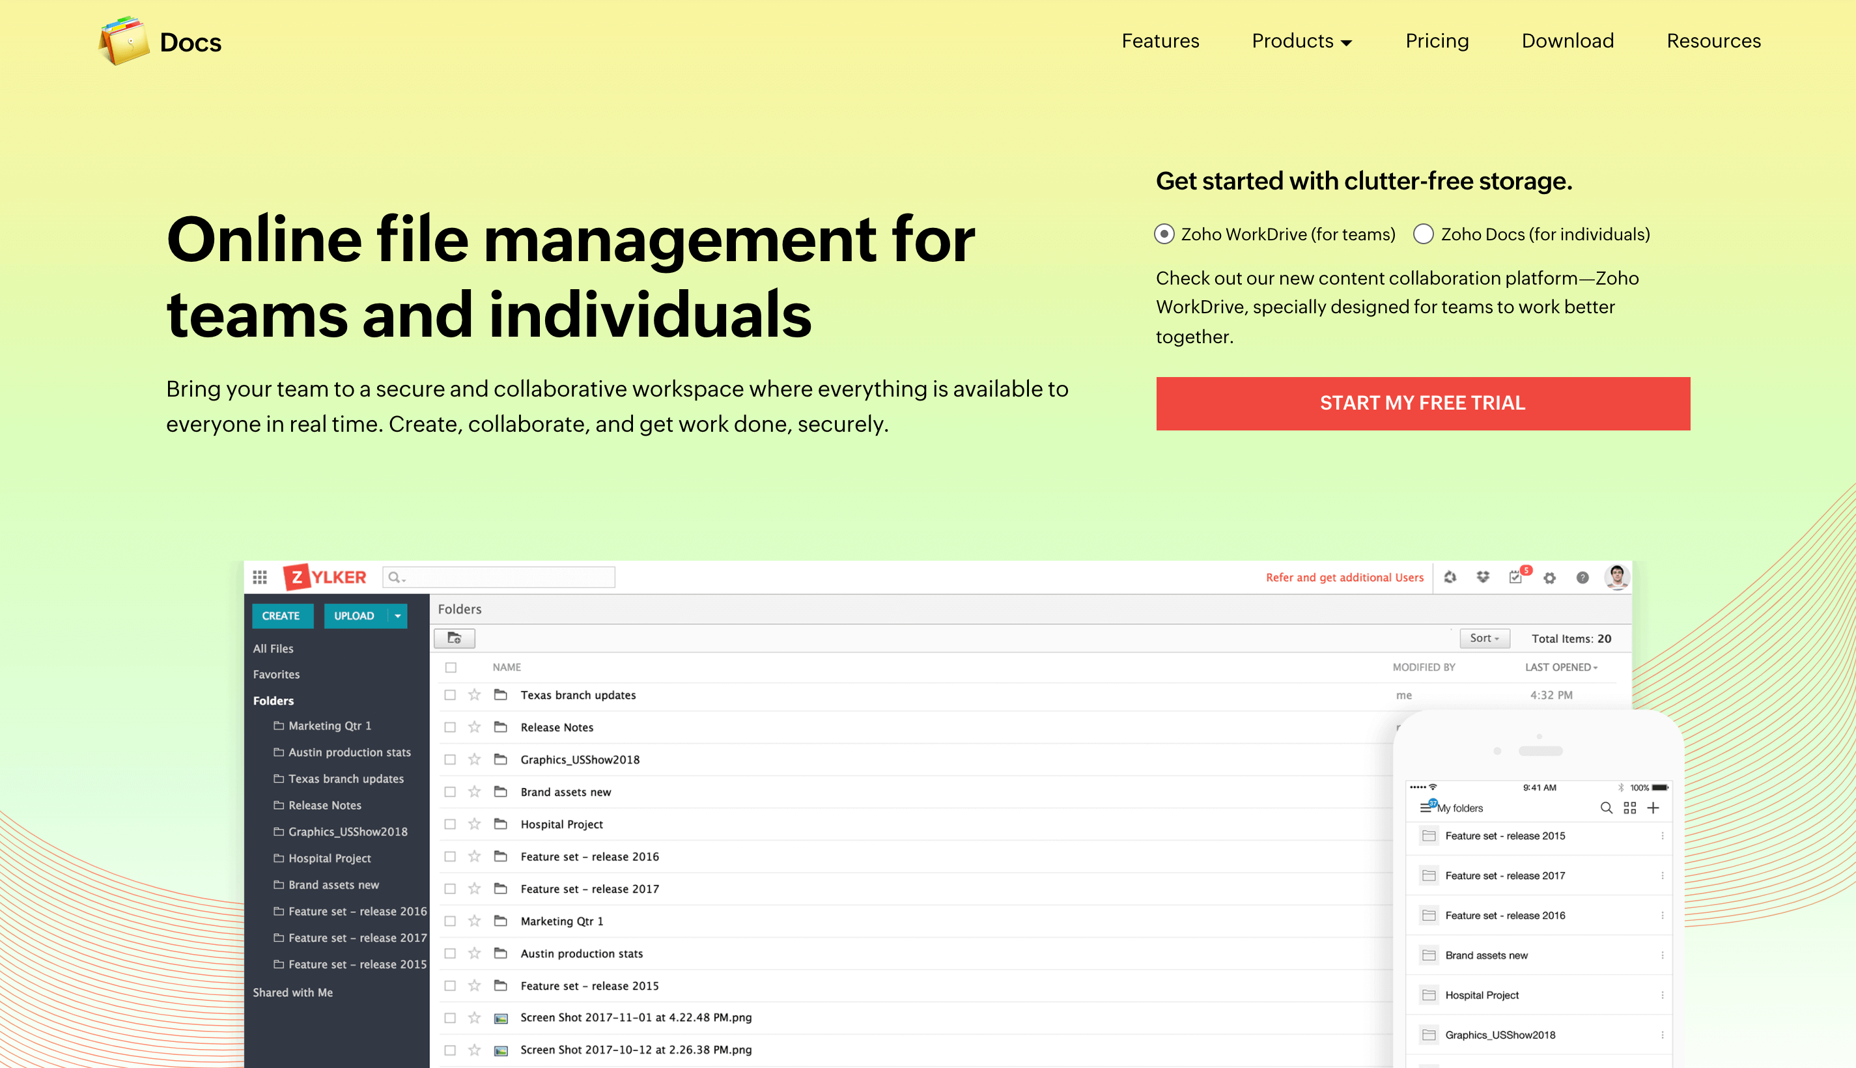Click the Zylker search input field
Viewport: 1856px width, 1068px height.
pyautogui.click(x=499, y=577)
